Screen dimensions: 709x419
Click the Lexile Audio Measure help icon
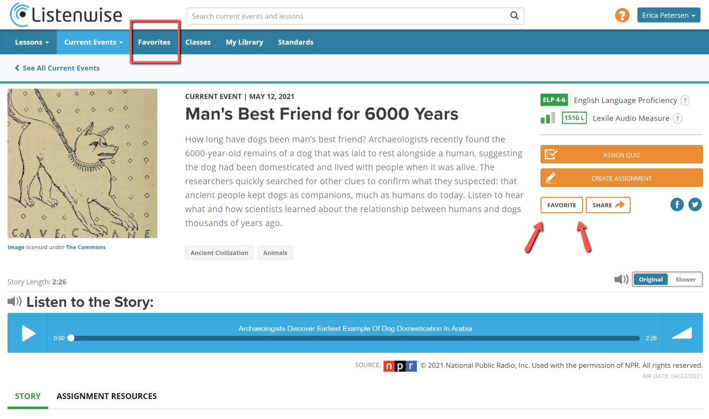pos(678,118)
